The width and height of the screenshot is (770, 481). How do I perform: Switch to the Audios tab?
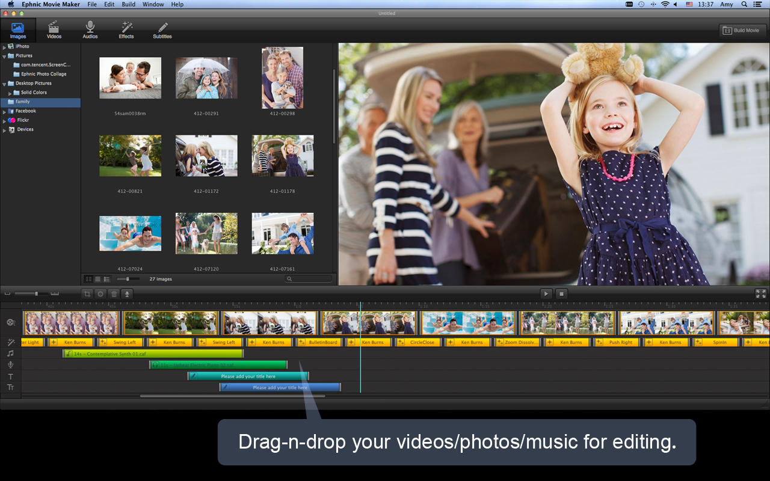tap(90, 29)
